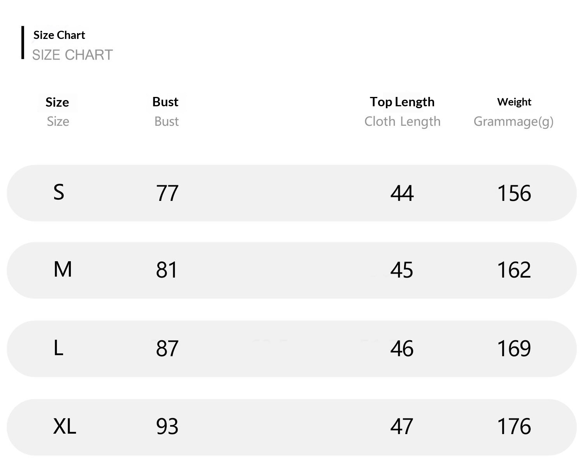
Task: Select the "L" size row label
Action: coord(58,348)
